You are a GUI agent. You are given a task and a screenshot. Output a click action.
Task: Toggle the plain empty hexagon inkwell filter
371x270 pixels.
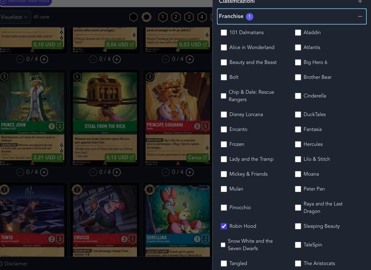click(133, 17)
